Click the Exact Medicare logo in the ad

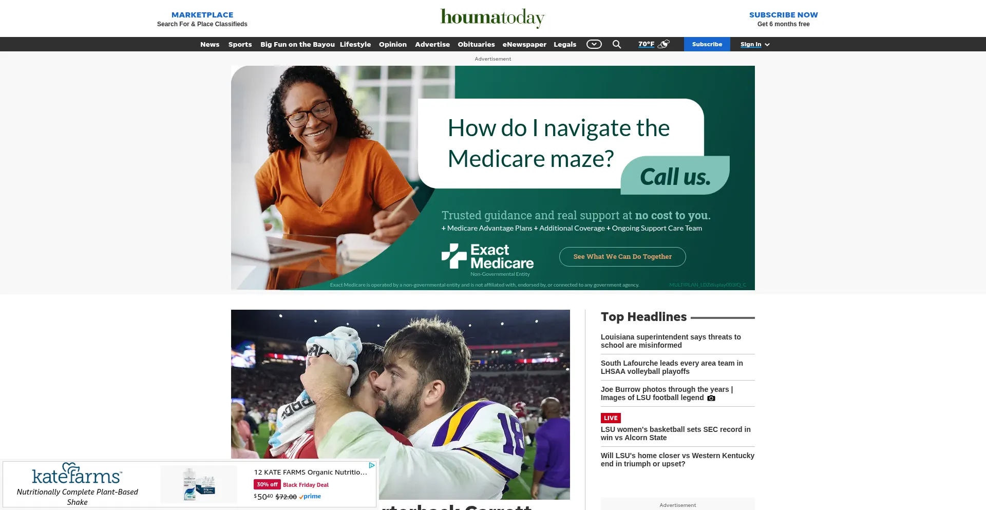tap(488, 257)
